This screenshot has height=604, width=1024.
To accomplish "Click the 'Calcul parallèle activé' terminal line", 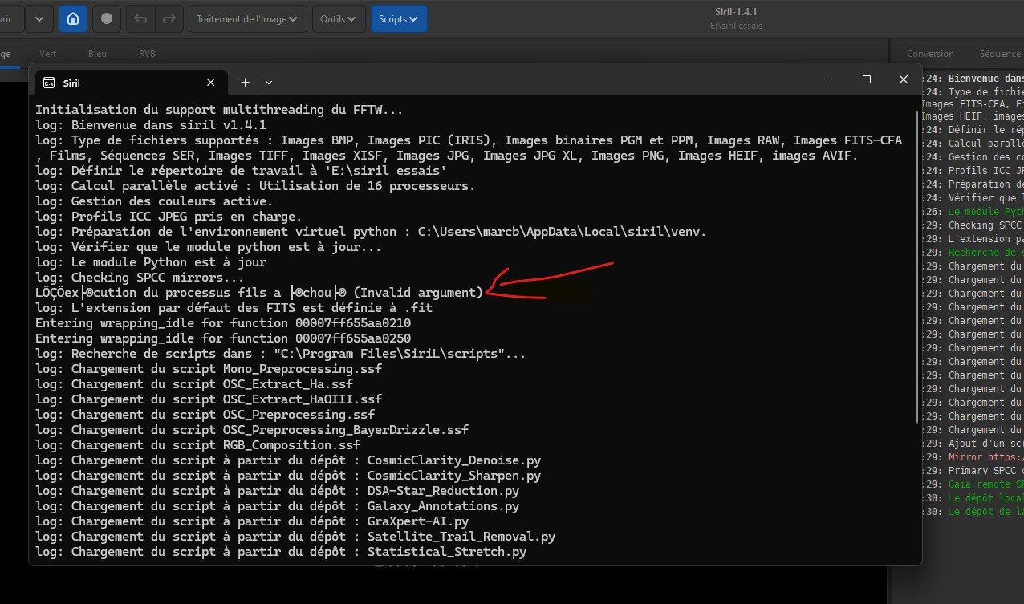I will coord(255,186).
